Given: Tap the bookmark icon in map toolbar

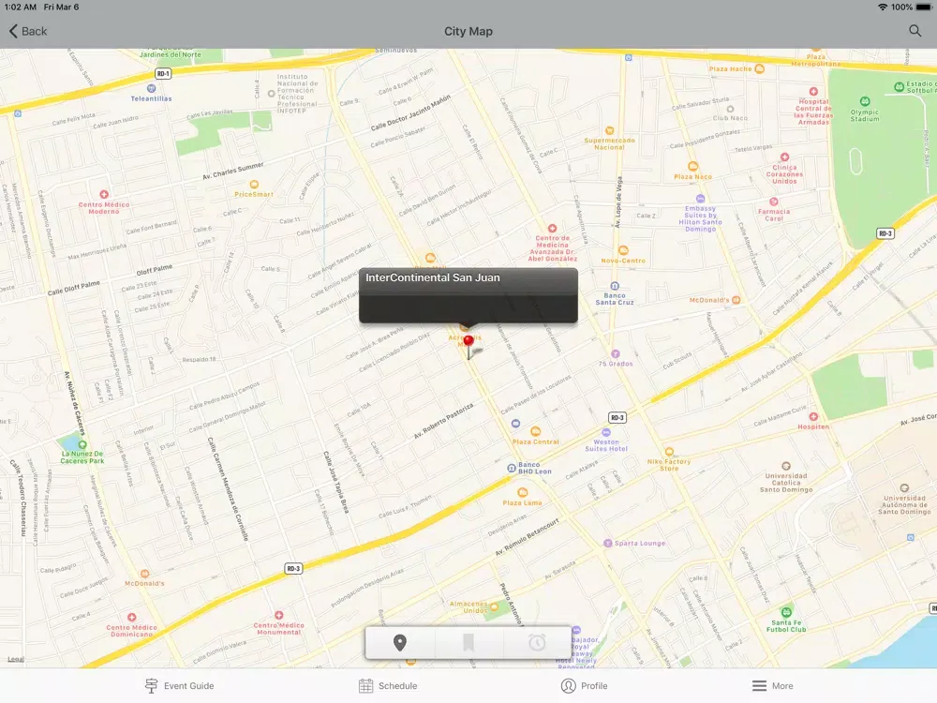Looking at the screenshot, I should point(468,643).
